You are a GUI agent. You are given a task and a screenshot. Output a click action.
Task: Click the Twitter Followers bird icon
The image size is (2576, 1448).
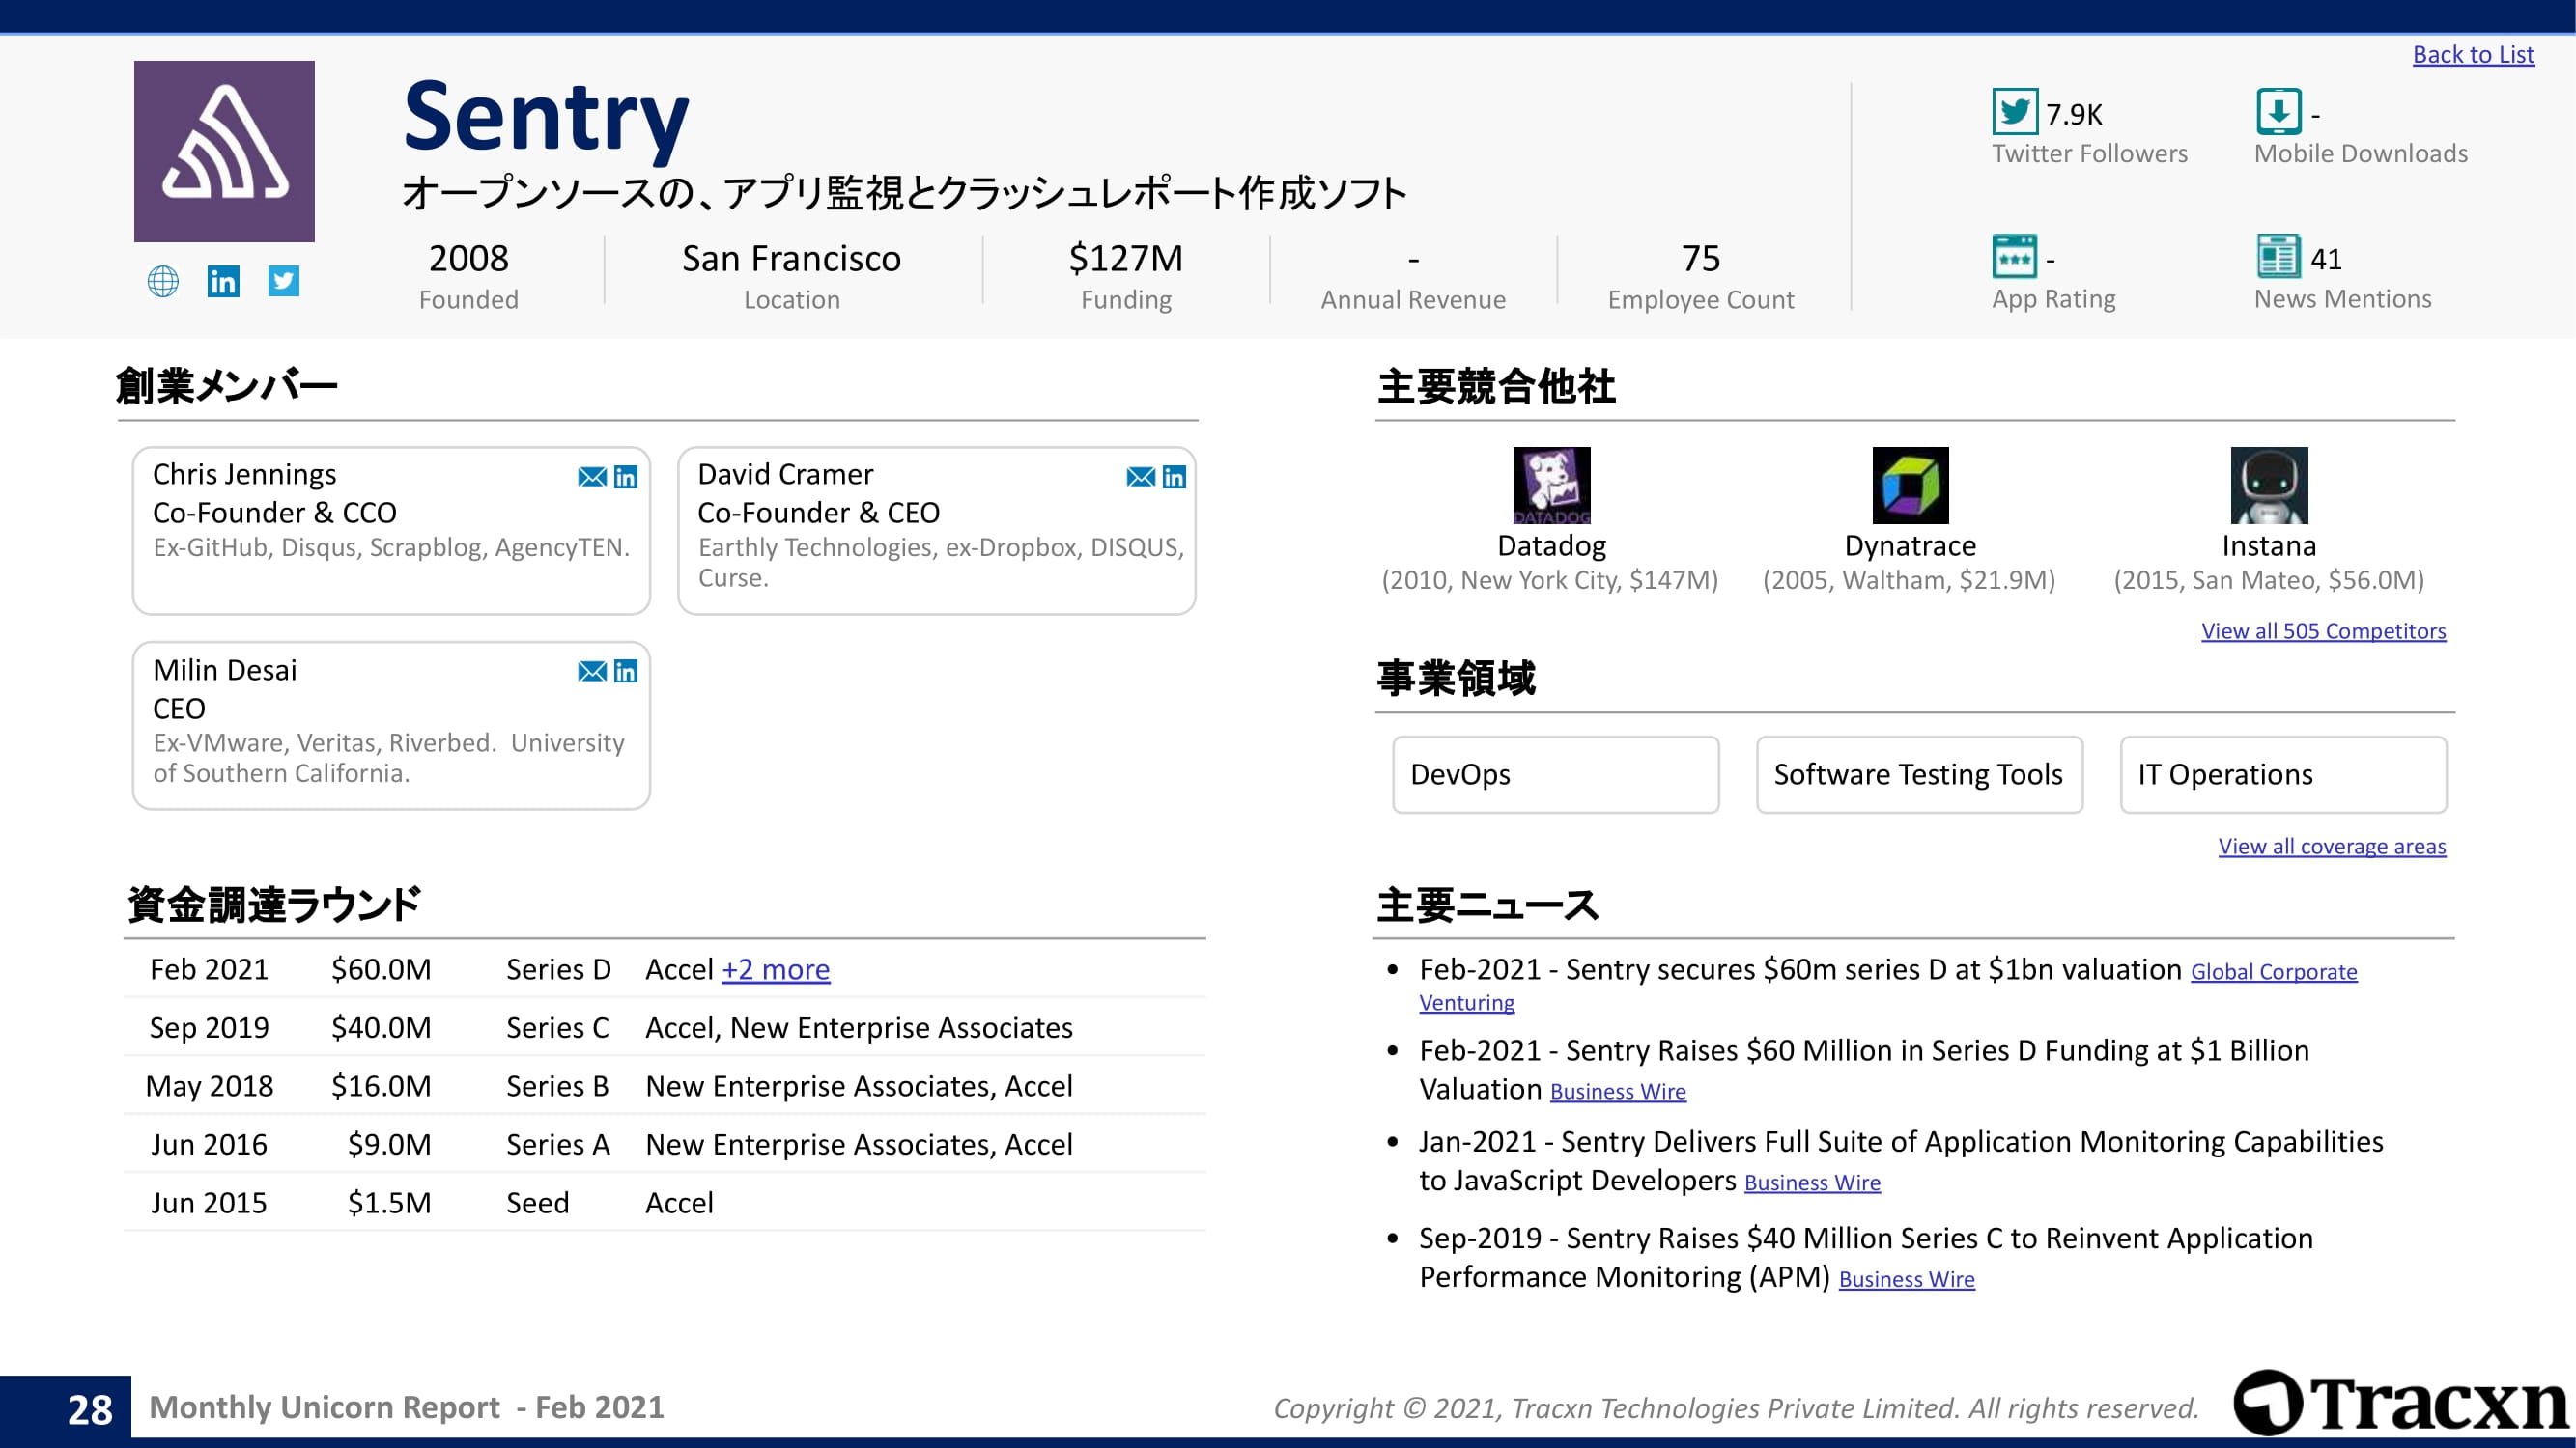pyautogui.click(x=2014, y=112)
